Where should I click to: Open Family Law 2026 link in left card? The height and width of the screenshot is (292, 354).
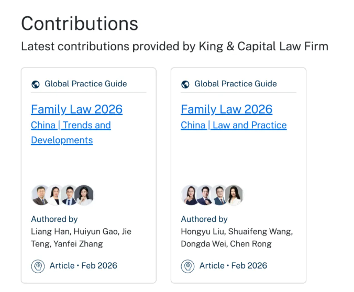76,109
